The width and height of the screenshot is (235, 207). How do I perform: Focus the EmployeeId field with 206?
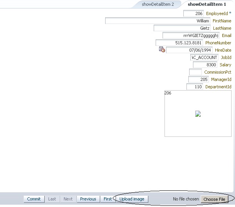[193, 13]
